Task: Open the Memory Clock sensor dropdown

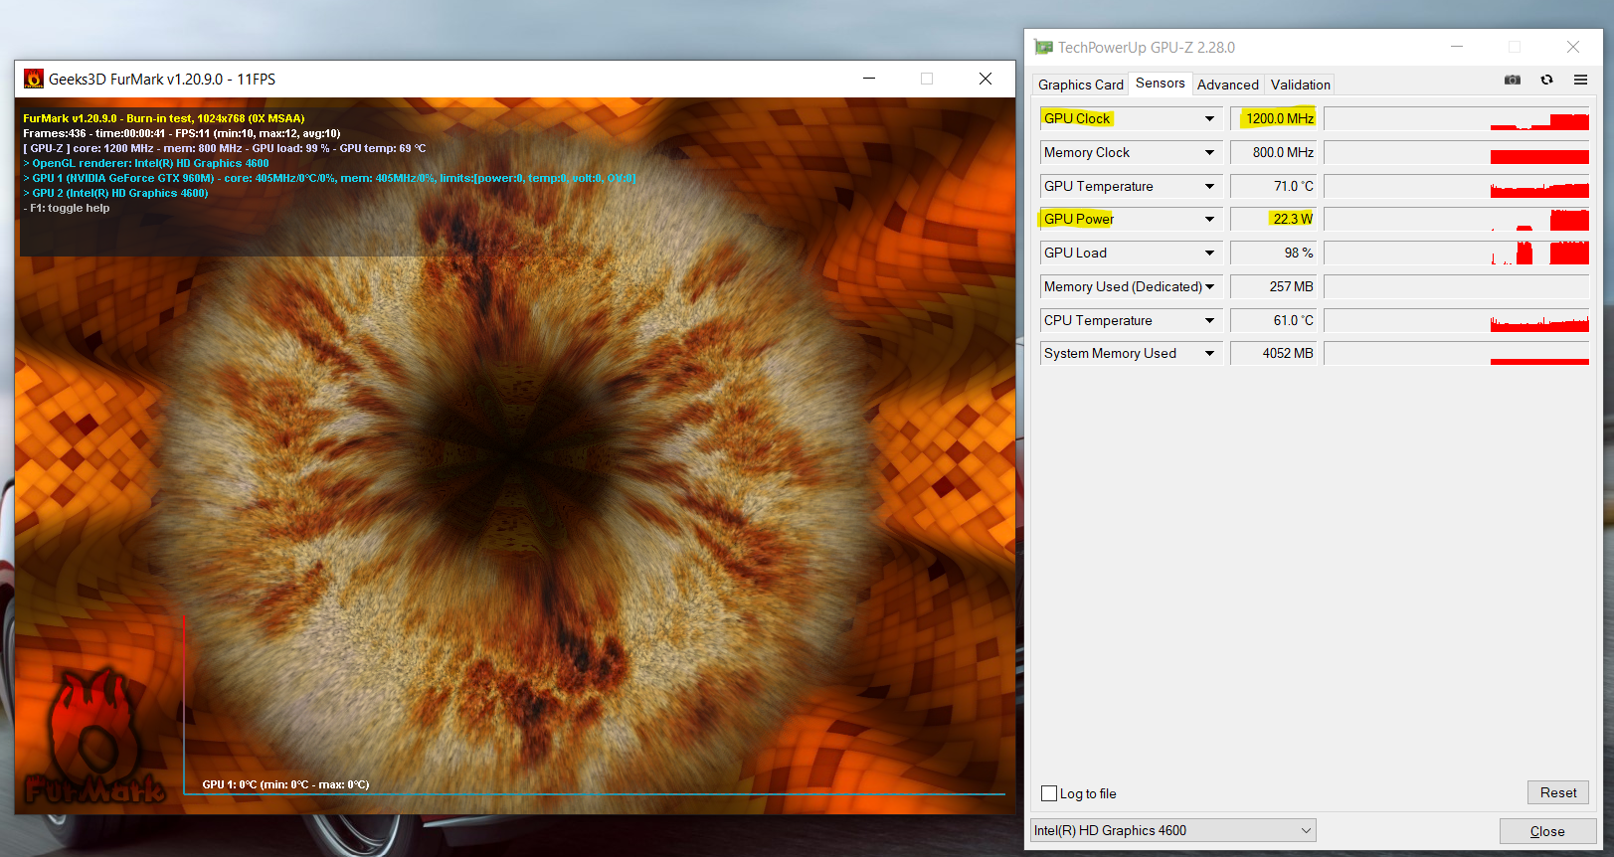Action: 1209,152
